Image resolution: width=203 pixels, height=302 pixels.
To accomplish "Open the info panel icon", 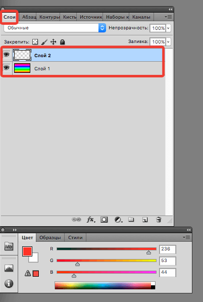I will (9, 283).
